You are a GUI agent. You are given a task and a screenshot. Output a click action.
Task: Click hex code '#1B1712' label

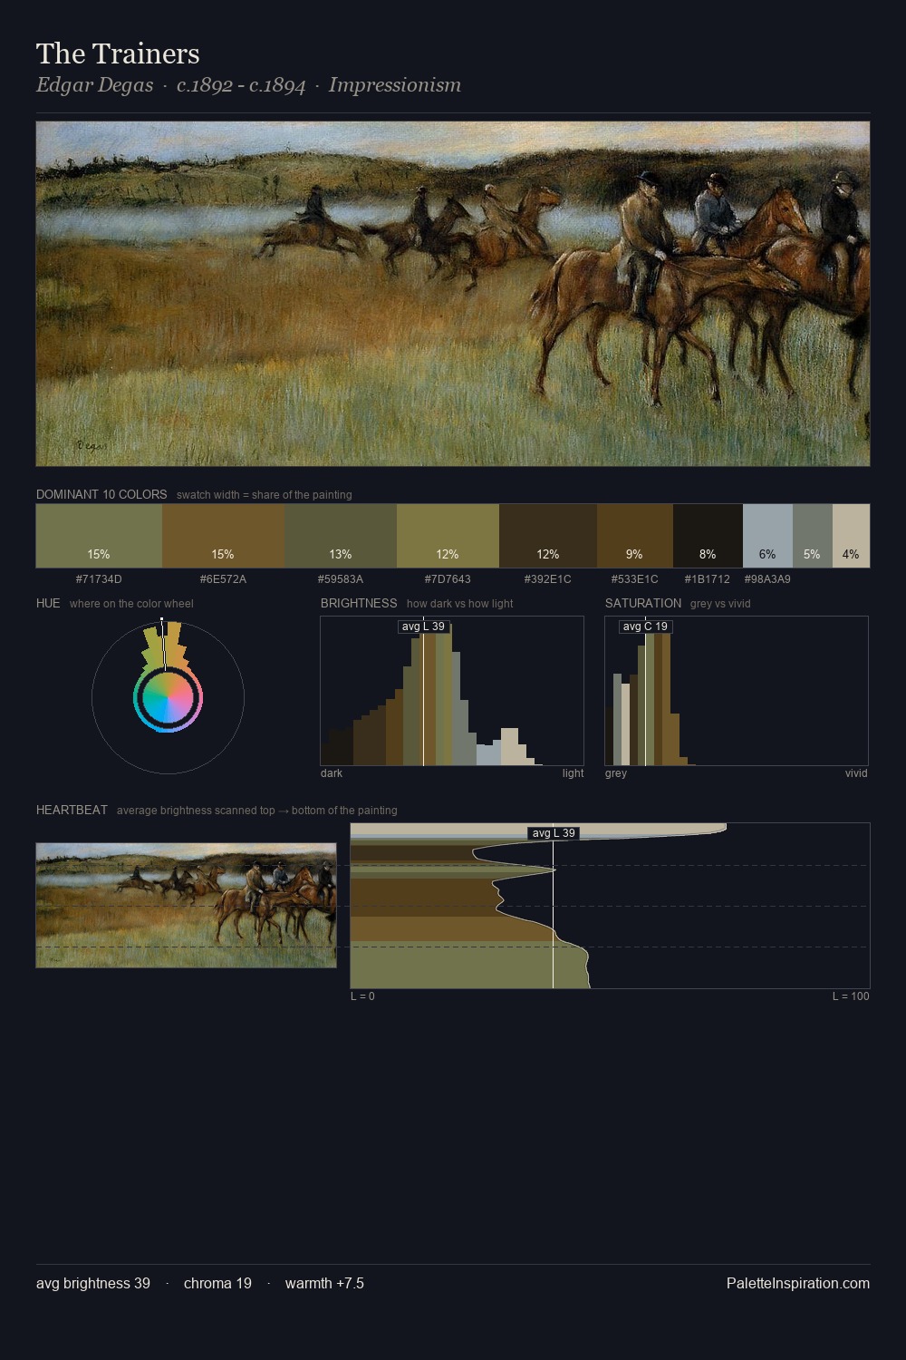click(x=708, y=578)
